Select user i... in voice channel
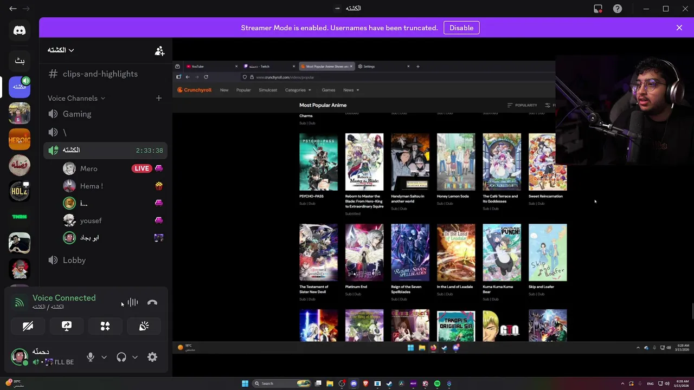The width and height of the screenshot is (694, 390). [113, 203]
